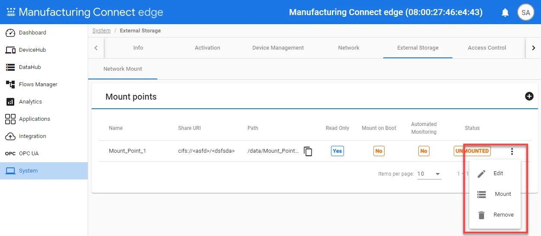Choose Remove from the context menu

(495, 215)
